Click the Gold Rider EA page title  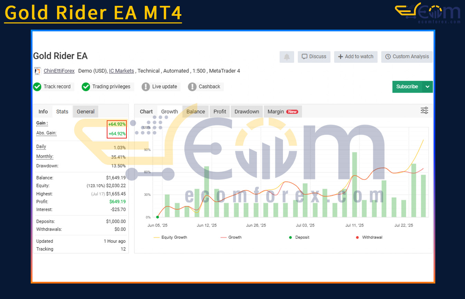click(x=60, y=56)
